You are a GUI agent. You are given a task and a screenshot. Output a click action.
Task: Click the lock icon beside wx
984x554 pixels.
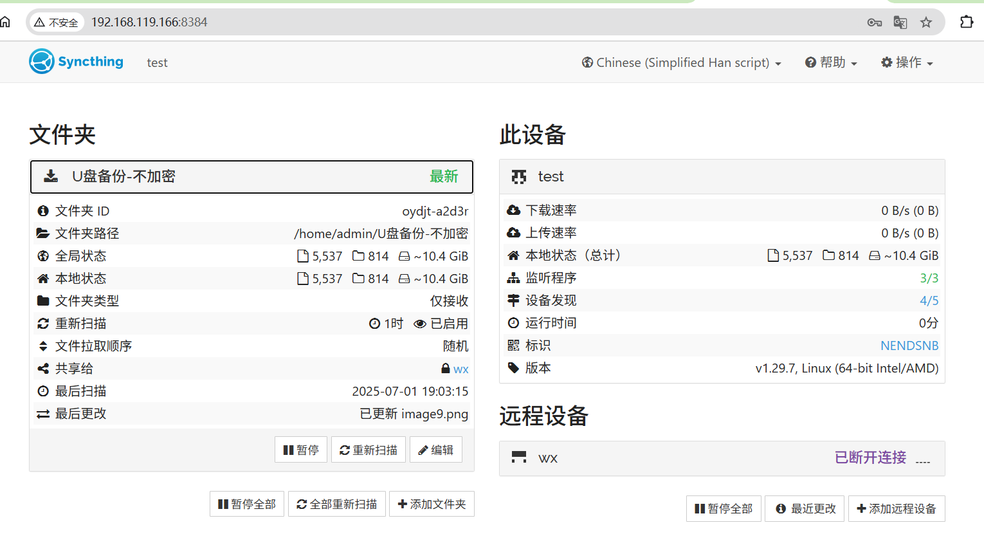coord(446,369)
